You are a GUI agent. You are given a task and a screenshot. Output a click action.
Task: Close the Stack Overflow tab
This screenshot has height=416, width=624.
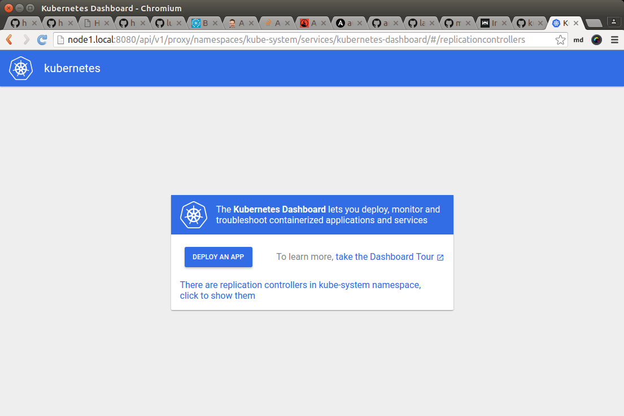[287, 23]
